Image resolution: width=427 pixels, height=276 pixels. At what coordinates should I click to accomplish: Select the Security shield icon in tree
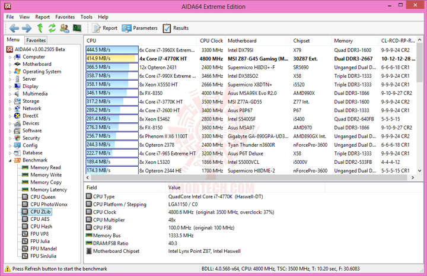click(x=17, y=138)
